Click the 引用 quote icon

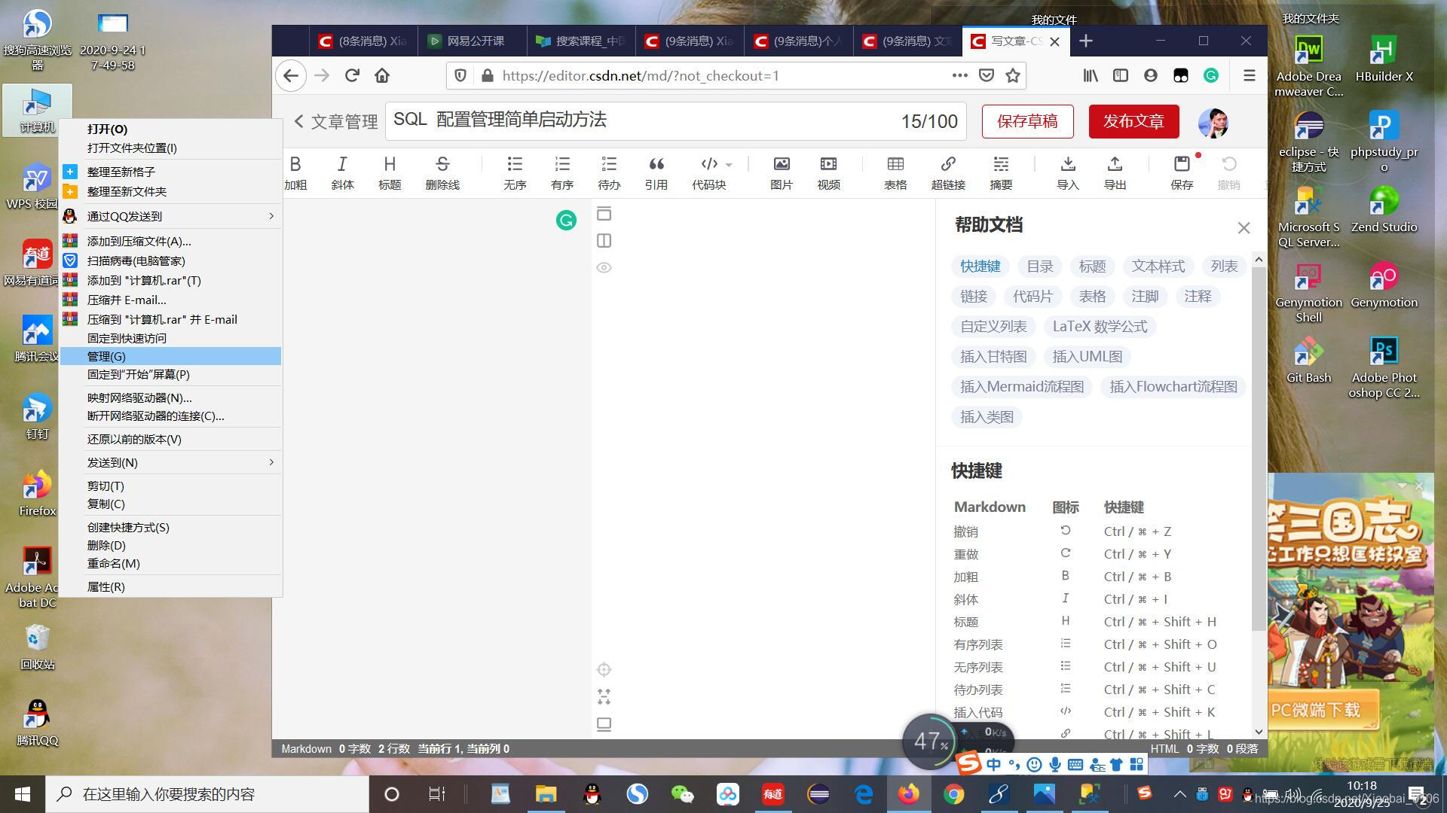coord(656,165)
